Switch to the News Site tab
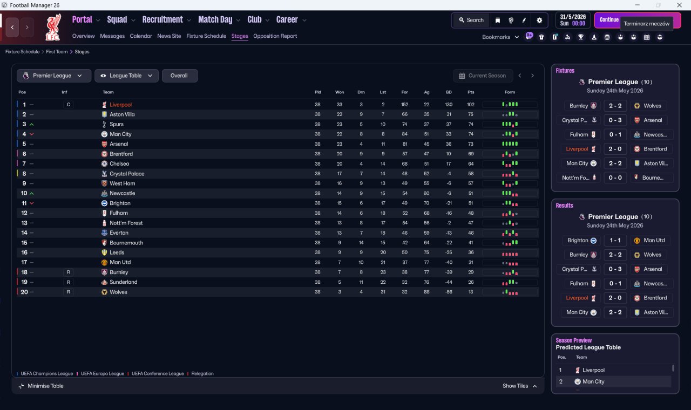Image resolution: width=691 pixels, height=410 pixels. (169, 36)
